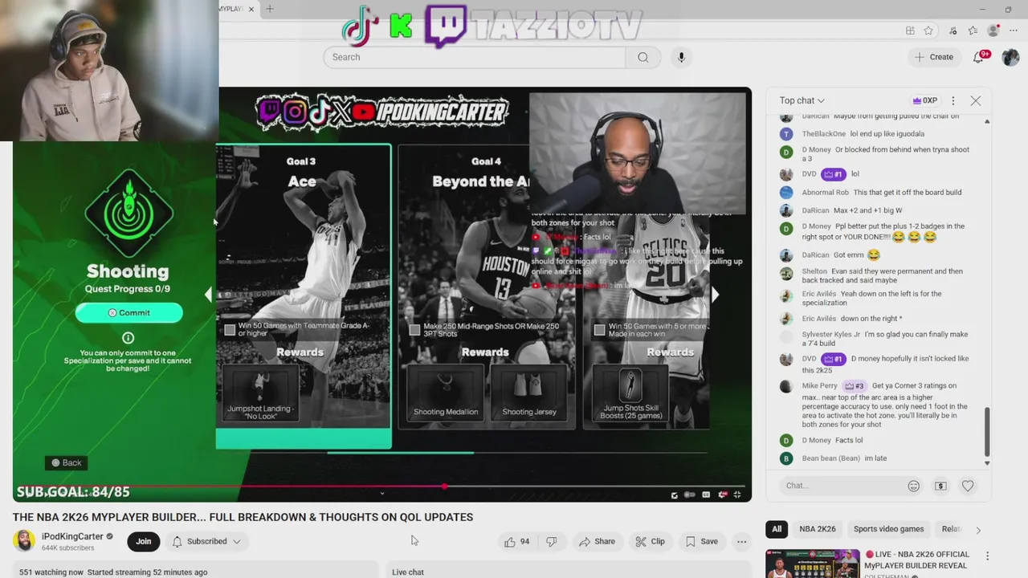This screenshot has height=578, width=1028.
Task: Open options for LIVE NBA 2K26 recommended video
Action: pos(987,556)
